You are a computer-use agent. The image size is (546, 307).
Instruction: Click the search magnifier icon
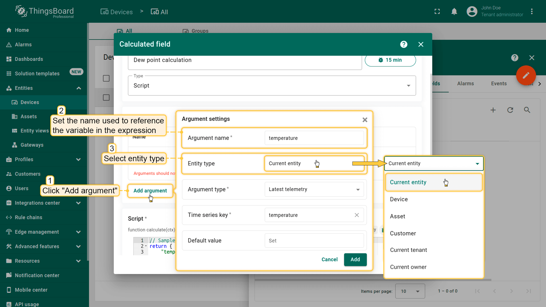pos(527,110)
